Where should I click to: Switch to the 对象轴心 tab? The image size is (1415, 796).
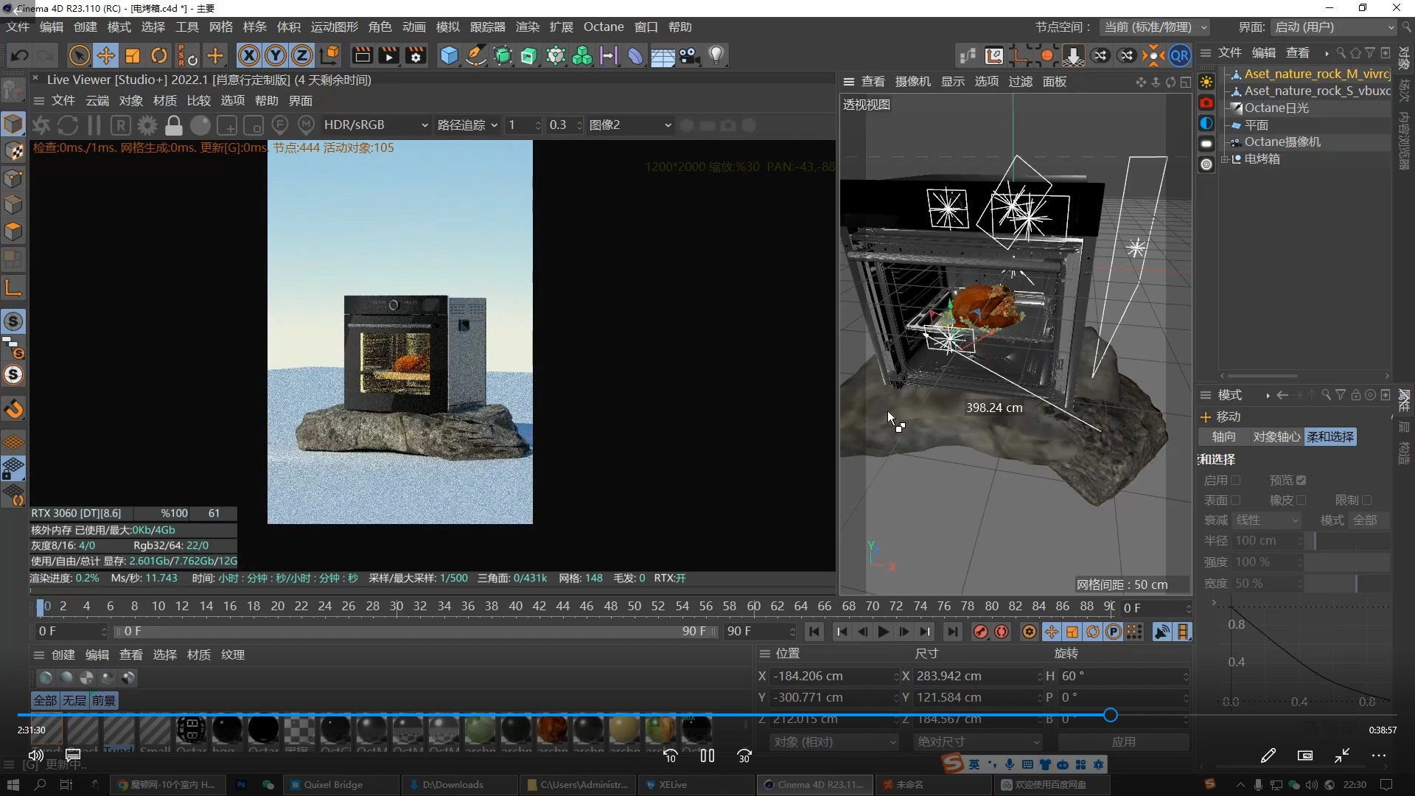click(x=1276, y=437)
